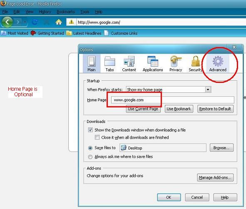246x209 pixels.
Task: Open the back-forward history dropdown arrow
Action: (x=25, y=22)
